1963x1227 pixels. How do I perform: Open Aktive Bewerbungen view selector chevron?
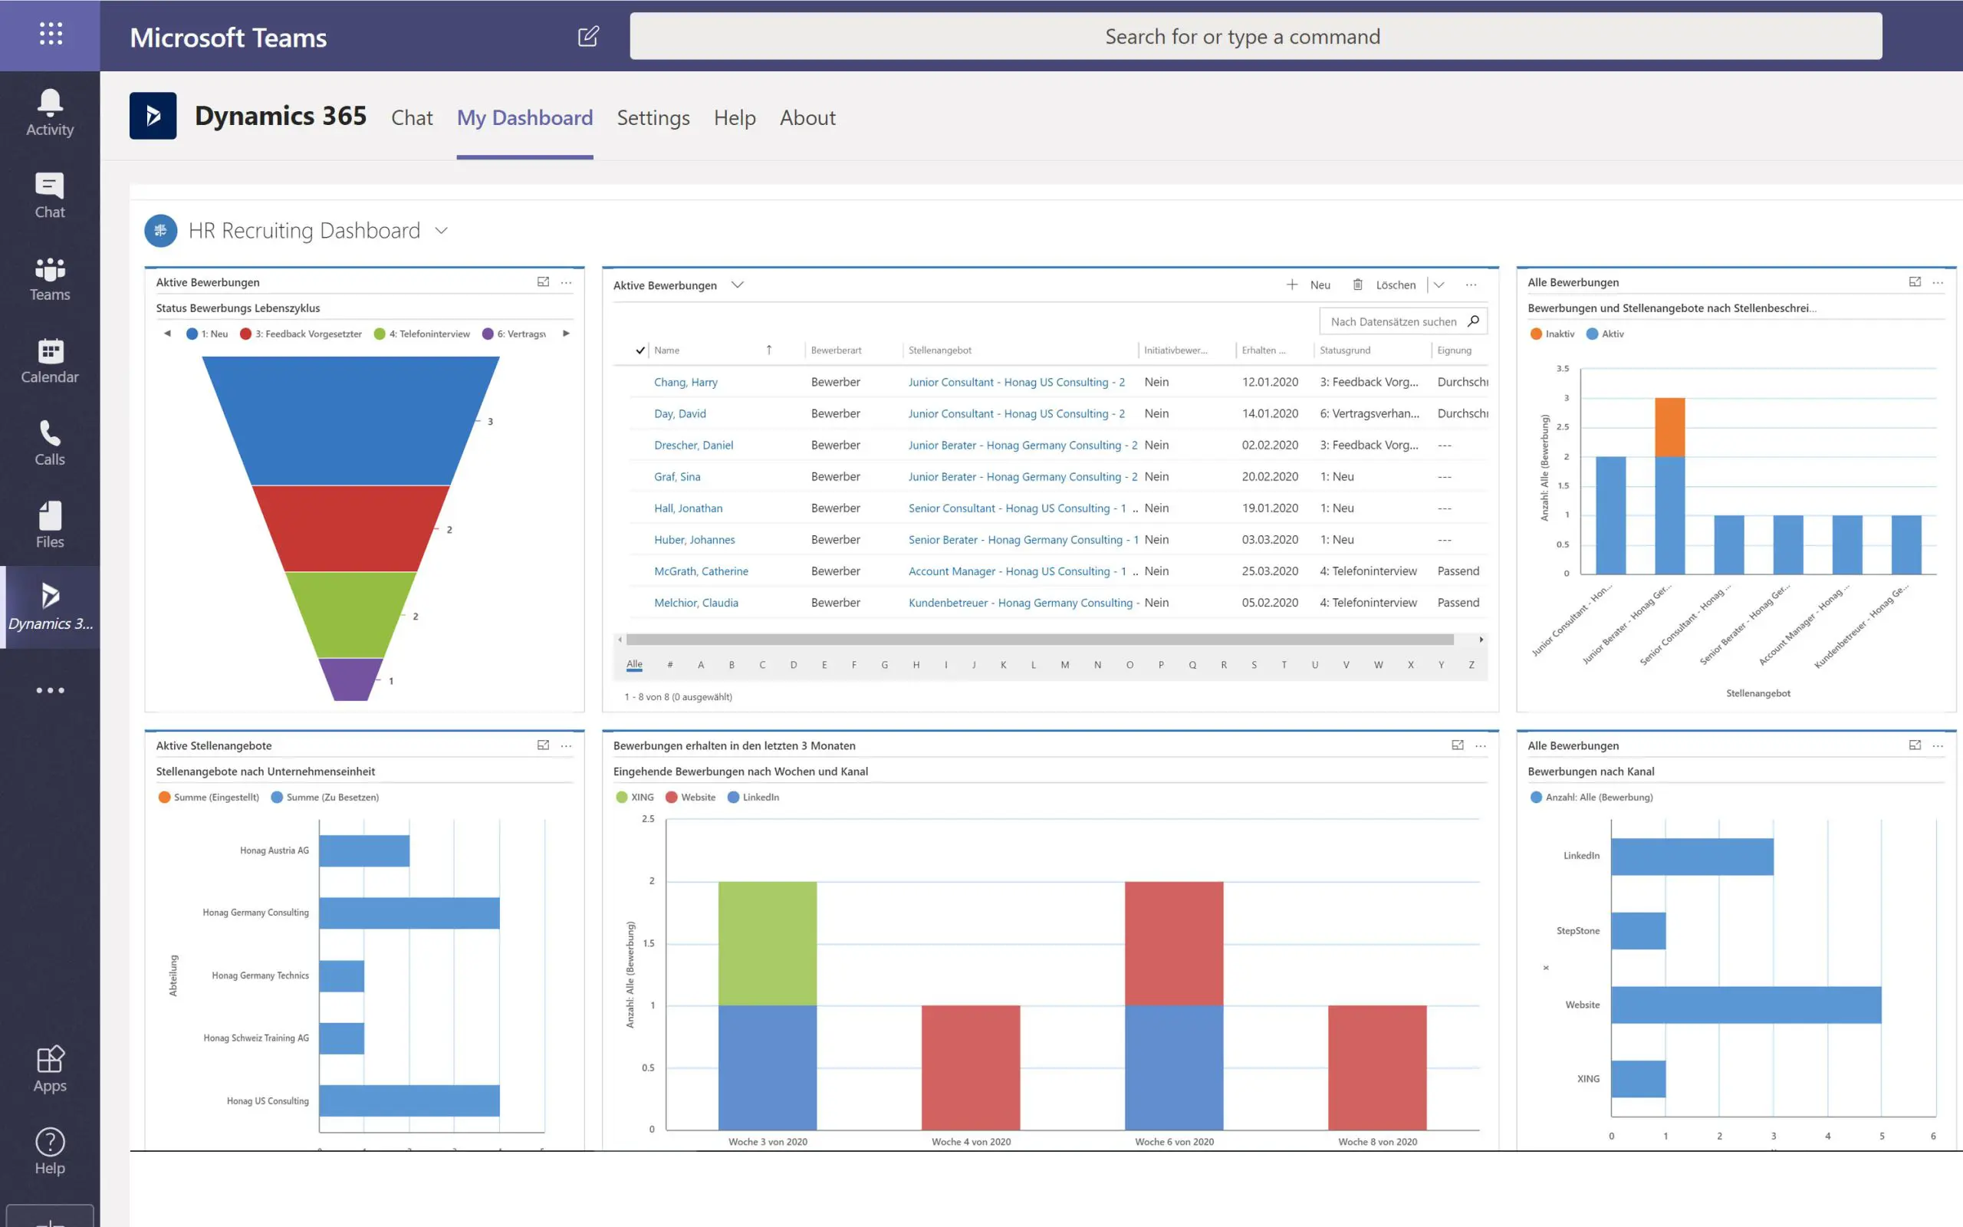(737, 285)
